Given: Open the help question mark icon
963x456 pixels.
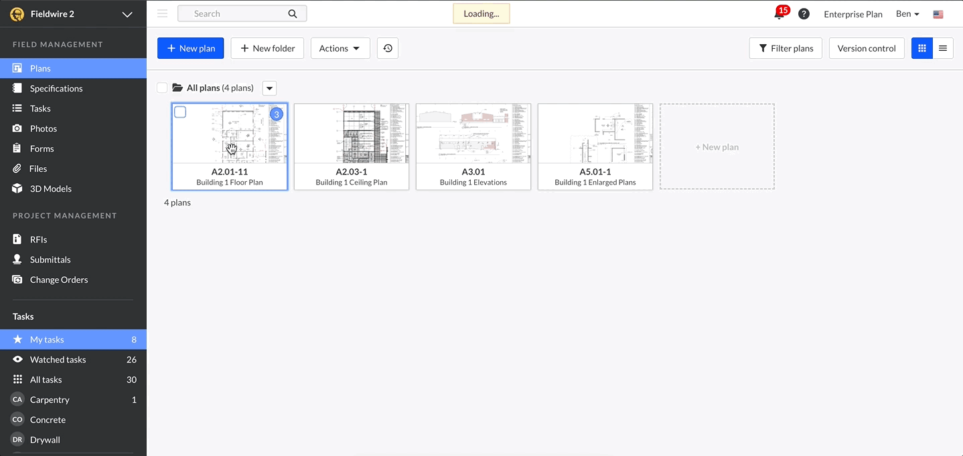Looking at the screenshot, I should tap(804, 14).
